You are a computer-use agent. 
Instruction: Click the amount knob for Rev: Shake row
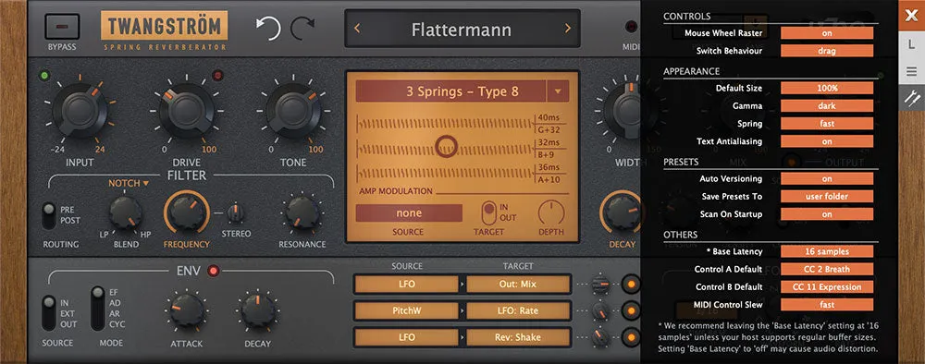pyautogui.click(x=600, y=337)
